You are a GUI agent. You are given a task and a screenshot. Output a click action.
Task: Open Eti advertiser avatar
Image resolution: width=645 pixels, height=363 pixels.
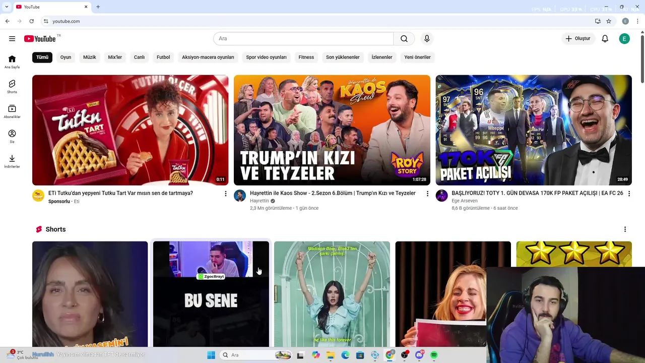pos(38,196)
